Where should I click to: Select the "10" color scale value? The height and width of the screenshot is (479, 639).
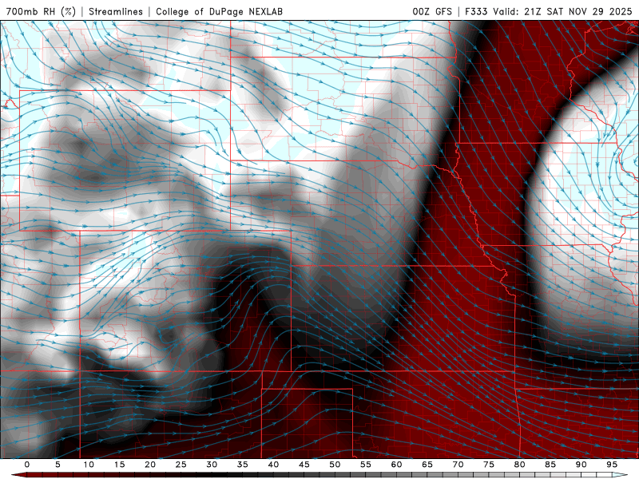point(89,465)
